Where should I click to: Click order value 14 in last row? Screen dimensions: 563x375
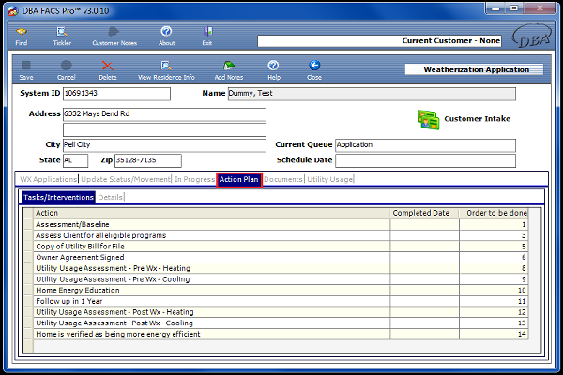coord(494,334)
